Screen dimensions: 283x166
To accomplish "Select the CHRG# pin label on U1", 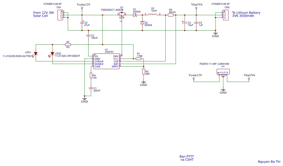I will [98, 61].
